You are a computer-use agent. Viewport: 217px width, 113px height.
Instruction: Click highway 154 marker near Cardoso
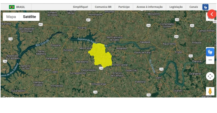pos(101,68)
